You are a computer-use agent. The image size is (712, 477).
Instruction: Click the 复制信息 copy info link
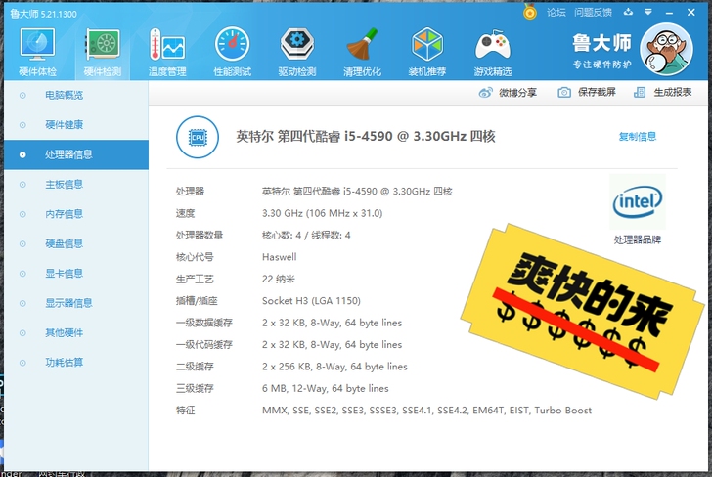(x=638, y=137)
